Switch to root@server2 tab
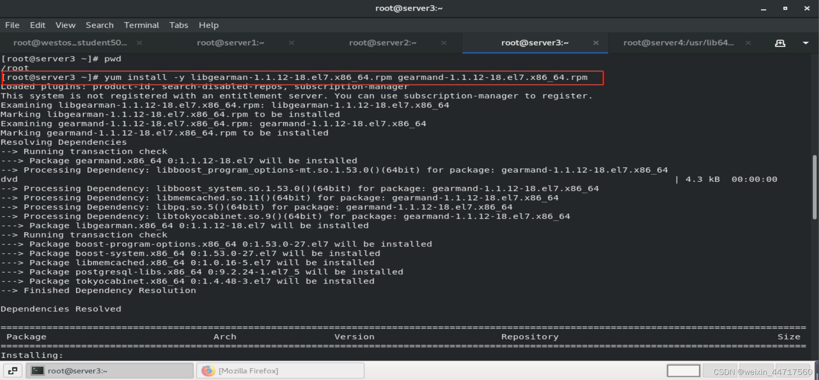 coord(382,43)
